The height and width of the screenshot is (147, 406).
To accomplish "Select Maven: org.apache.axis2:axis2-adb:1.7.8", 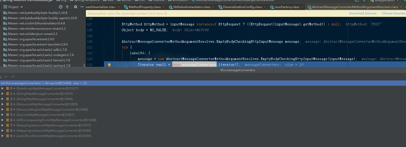I will pos(37,50).
